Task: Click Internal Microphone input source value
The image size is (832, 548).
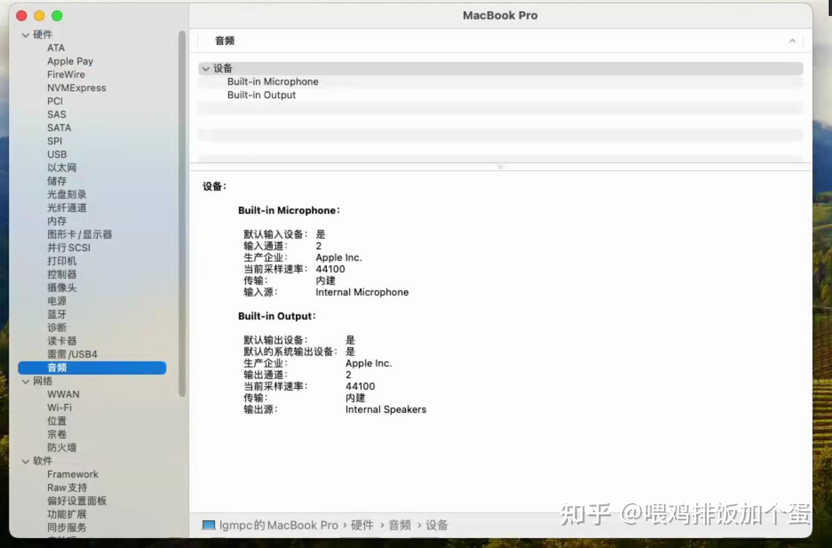Action: point(362,292)
